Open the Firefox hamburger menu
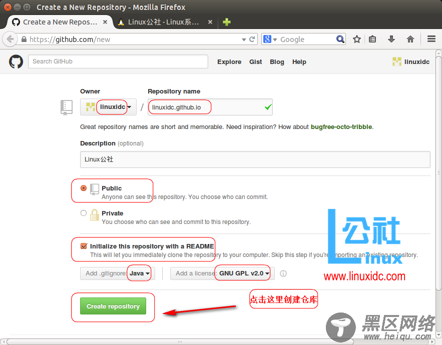 431,39
